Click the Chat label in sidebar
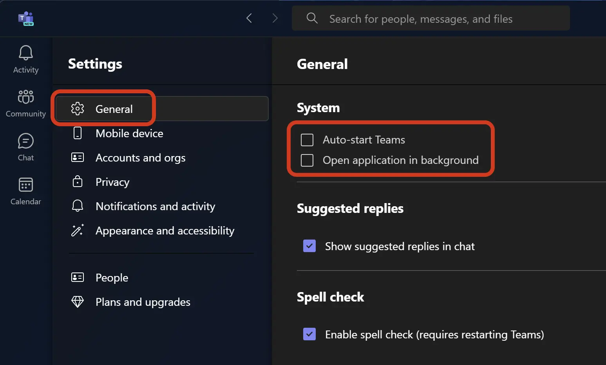The image size is (606, 365). coord(26,158)
